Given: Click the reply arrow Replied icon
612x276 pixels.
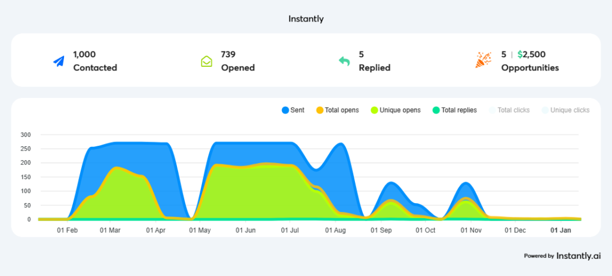Looking at the screenshot, I should [x=344, y=62].
